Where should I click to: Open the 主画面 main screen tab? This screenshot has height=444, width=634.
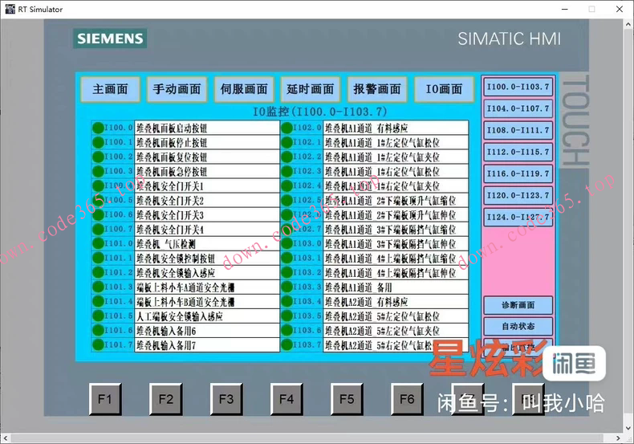coord(111,89)
